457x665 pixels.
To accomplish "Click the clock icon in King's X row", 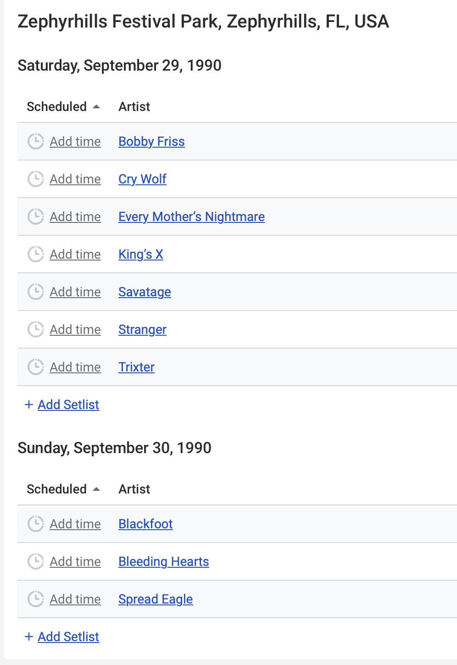I will (36, 254).
